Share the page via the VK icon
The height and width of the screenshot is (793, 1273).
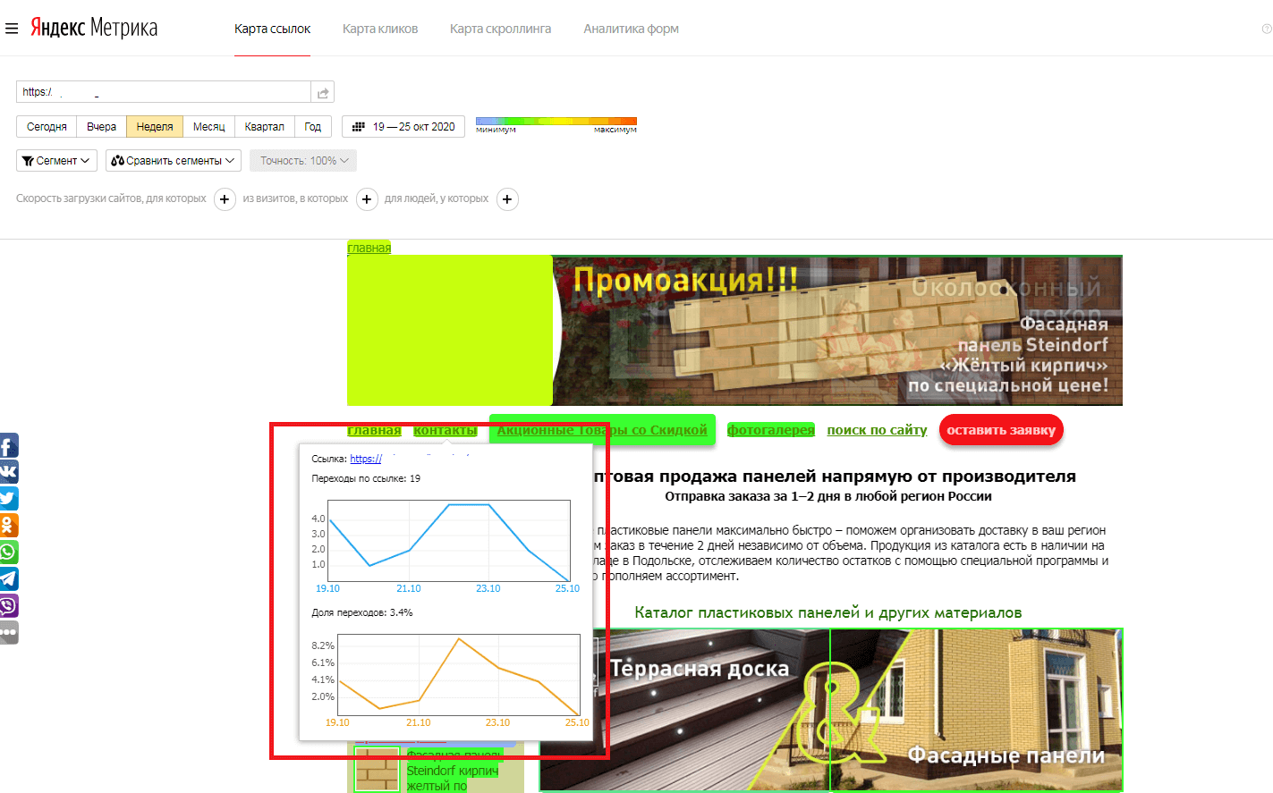pyautogui.click(x=9, y=471)
